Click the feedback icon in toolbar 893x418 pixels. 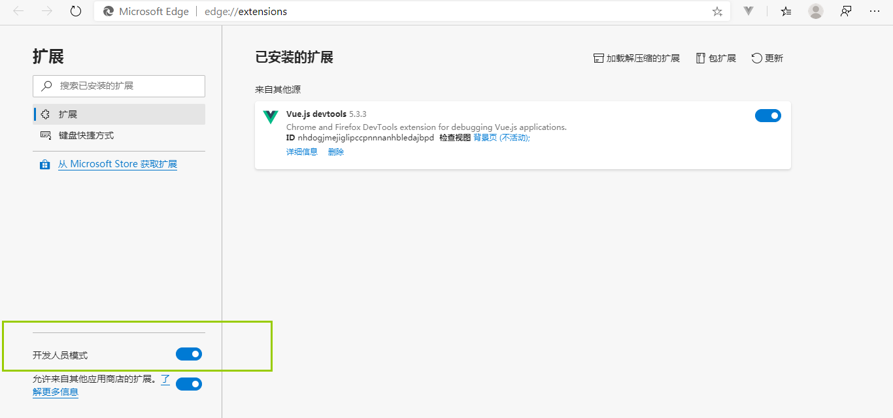846,11
